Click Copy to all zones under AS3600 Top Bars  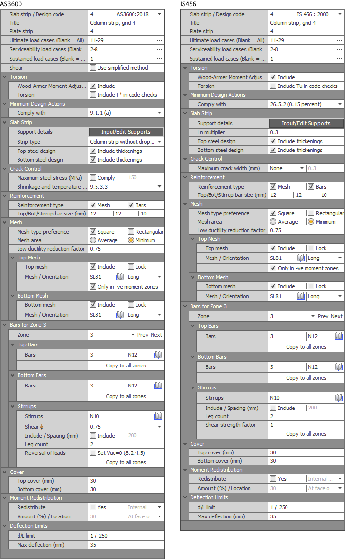pos(126,365)
